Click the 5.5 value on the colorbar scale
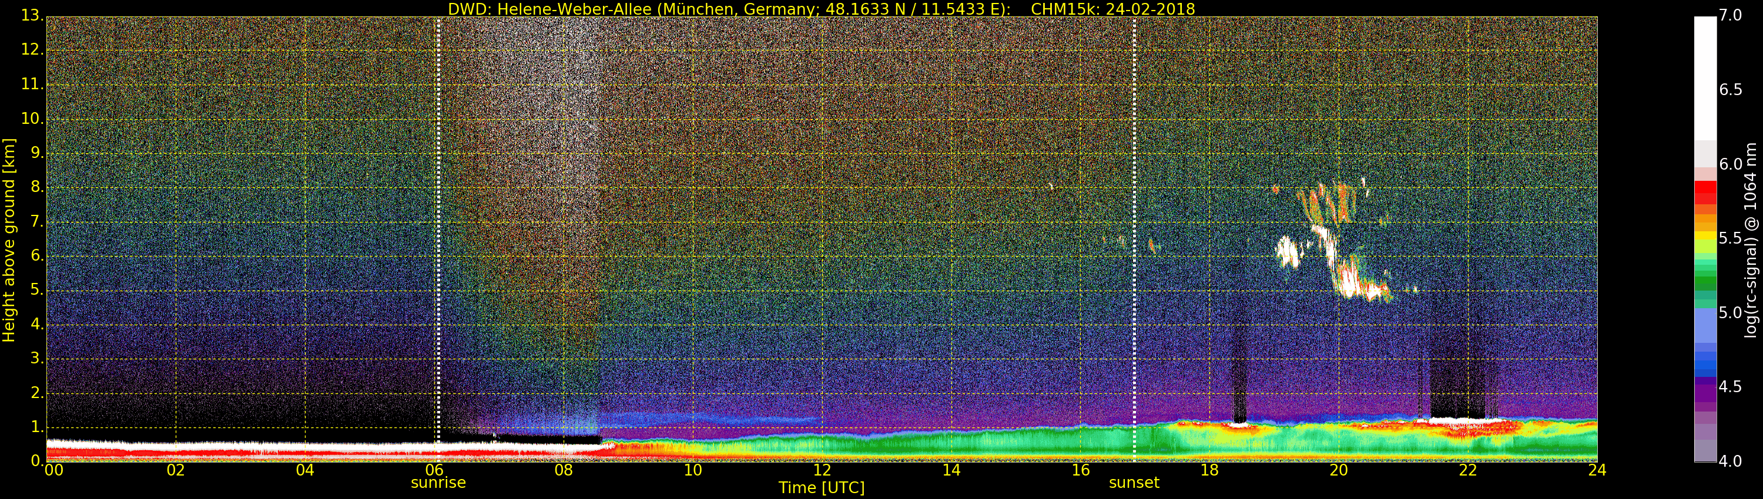The width and height of the screenshot is (1763, 499). [x=1730, y=238]
